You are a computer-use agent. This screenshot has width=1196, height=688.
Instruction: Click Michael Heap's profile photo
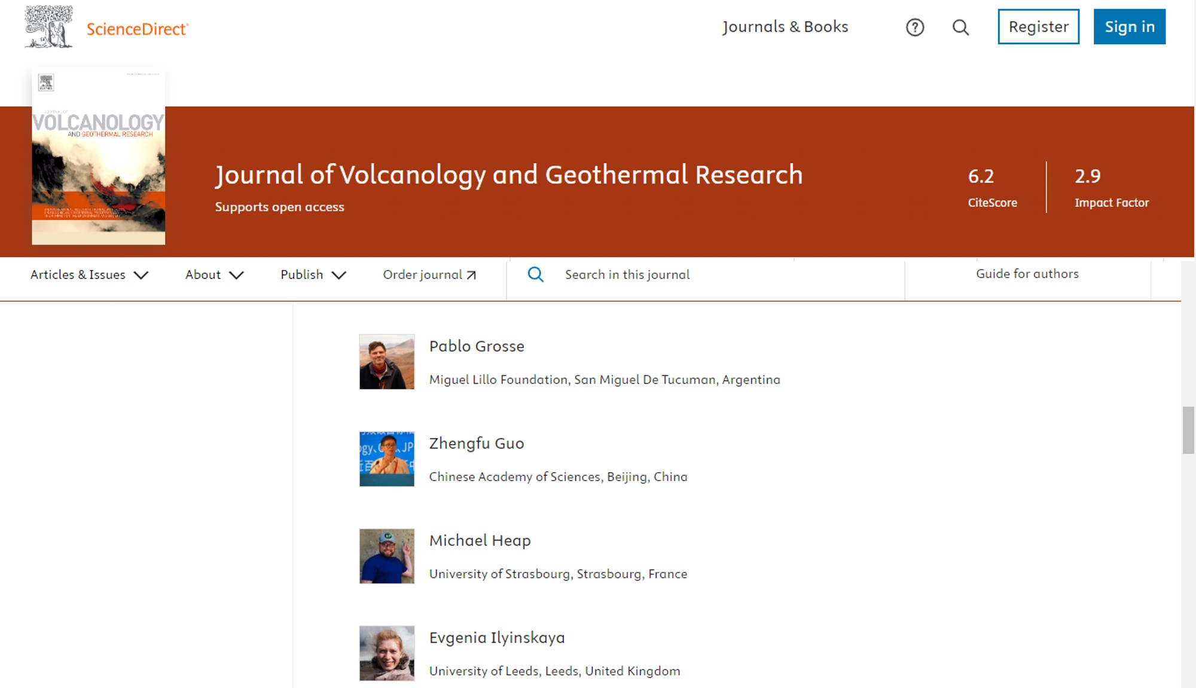(386, 556)
